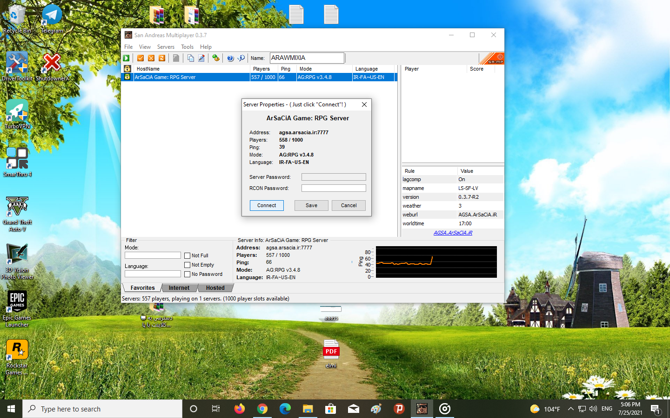The height and width of the screenshot is (418, 670).
Task: Select 3D Vision Photo Viewer desktop icon
Action: [17, 261]
